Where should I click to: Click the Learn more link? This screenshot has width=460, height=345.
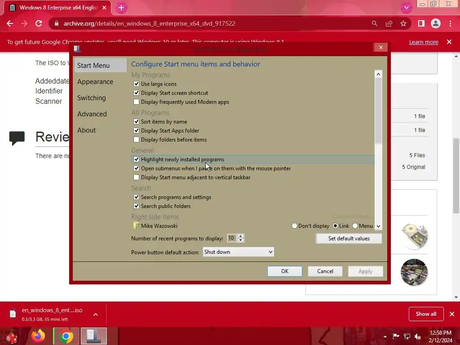[x=424, y=42]
